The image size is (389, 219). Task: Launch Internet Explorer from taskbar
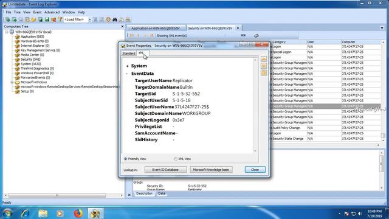click(x=25, y=214)
